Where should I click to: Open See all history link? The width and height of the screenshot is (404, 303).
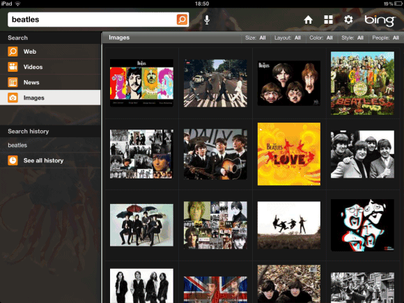[50, 160]
